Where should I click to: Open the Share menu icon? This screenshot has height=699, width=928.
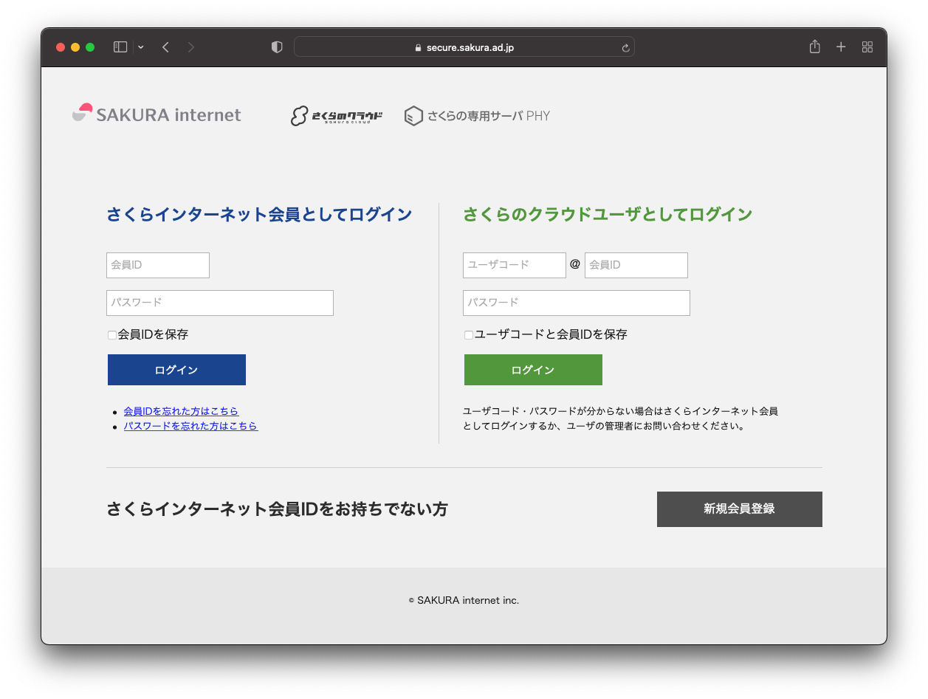tap(815, 47)
